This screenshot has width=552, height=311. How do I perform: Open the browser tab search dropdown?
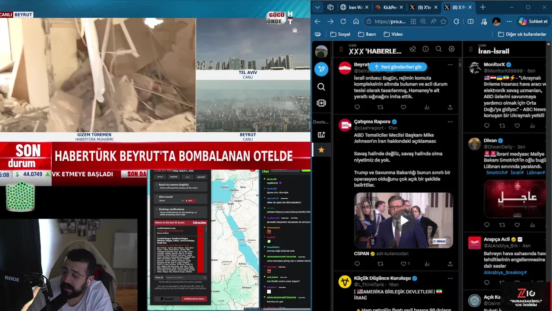tap(318, 7)
